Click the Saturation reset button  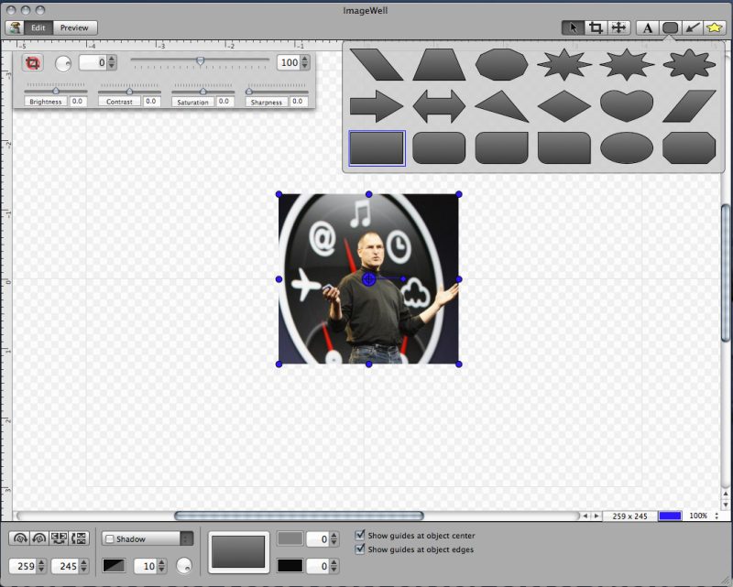pos(193,102)
